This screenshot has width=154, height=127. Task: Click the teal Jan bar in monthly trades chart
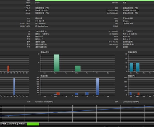[x=132, y=67]
